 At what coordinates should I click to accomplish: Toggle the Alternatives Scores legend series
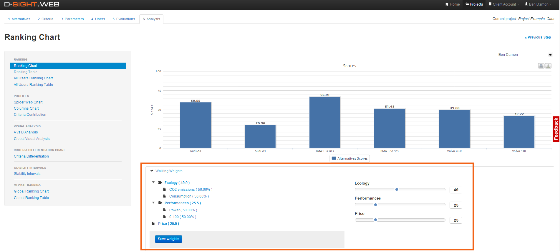coord(349,158)
